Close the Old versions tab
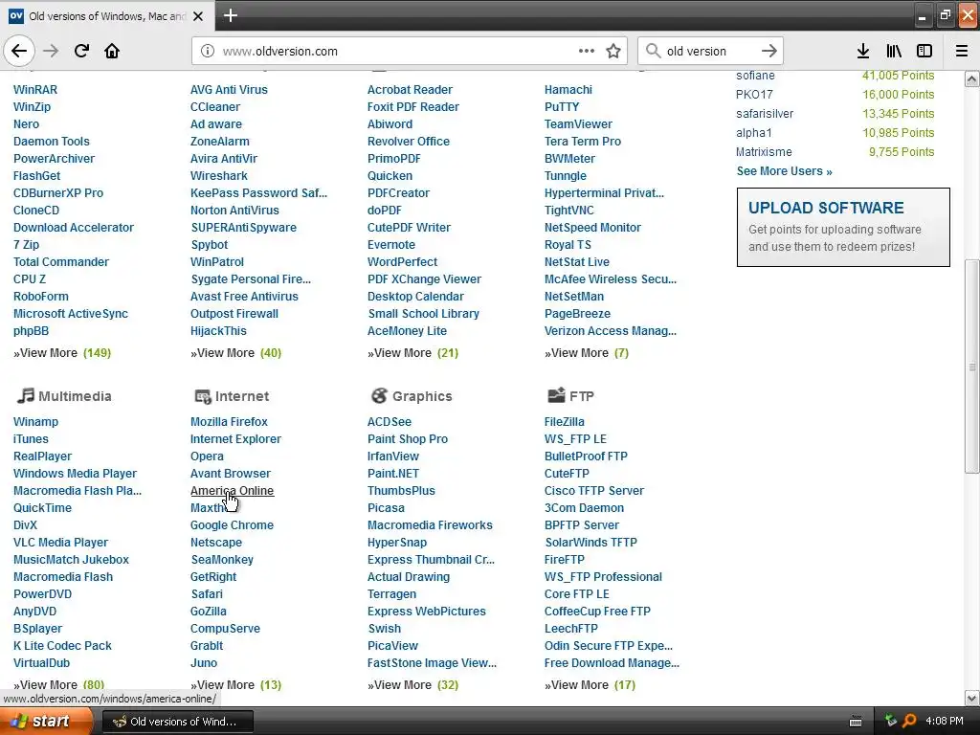Screen dimensions: 980x735 click(198, 16)
